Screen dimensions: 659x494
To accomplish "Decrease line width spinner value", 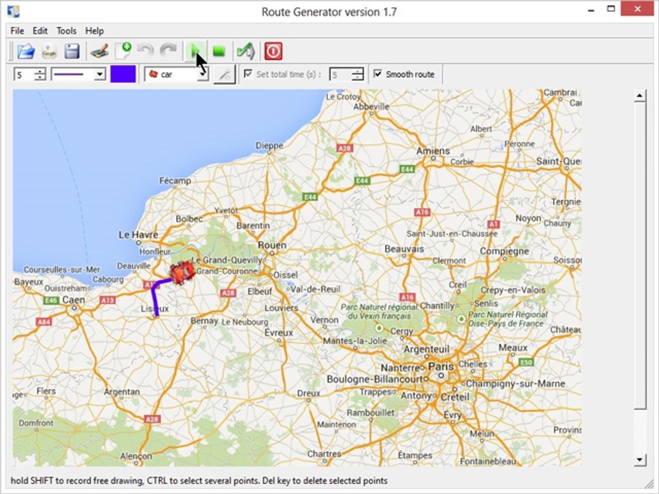I will tap(41, 78).
